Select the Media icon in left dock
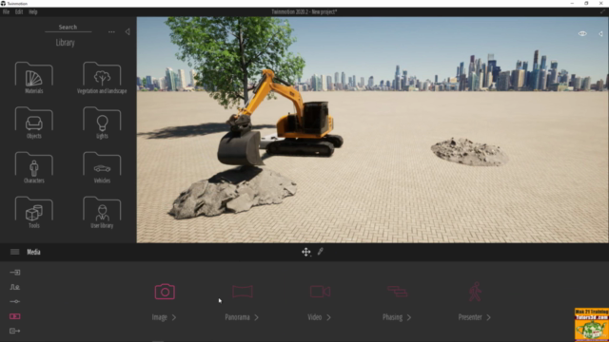Screen dimensions: 609x342 point(15,316)
